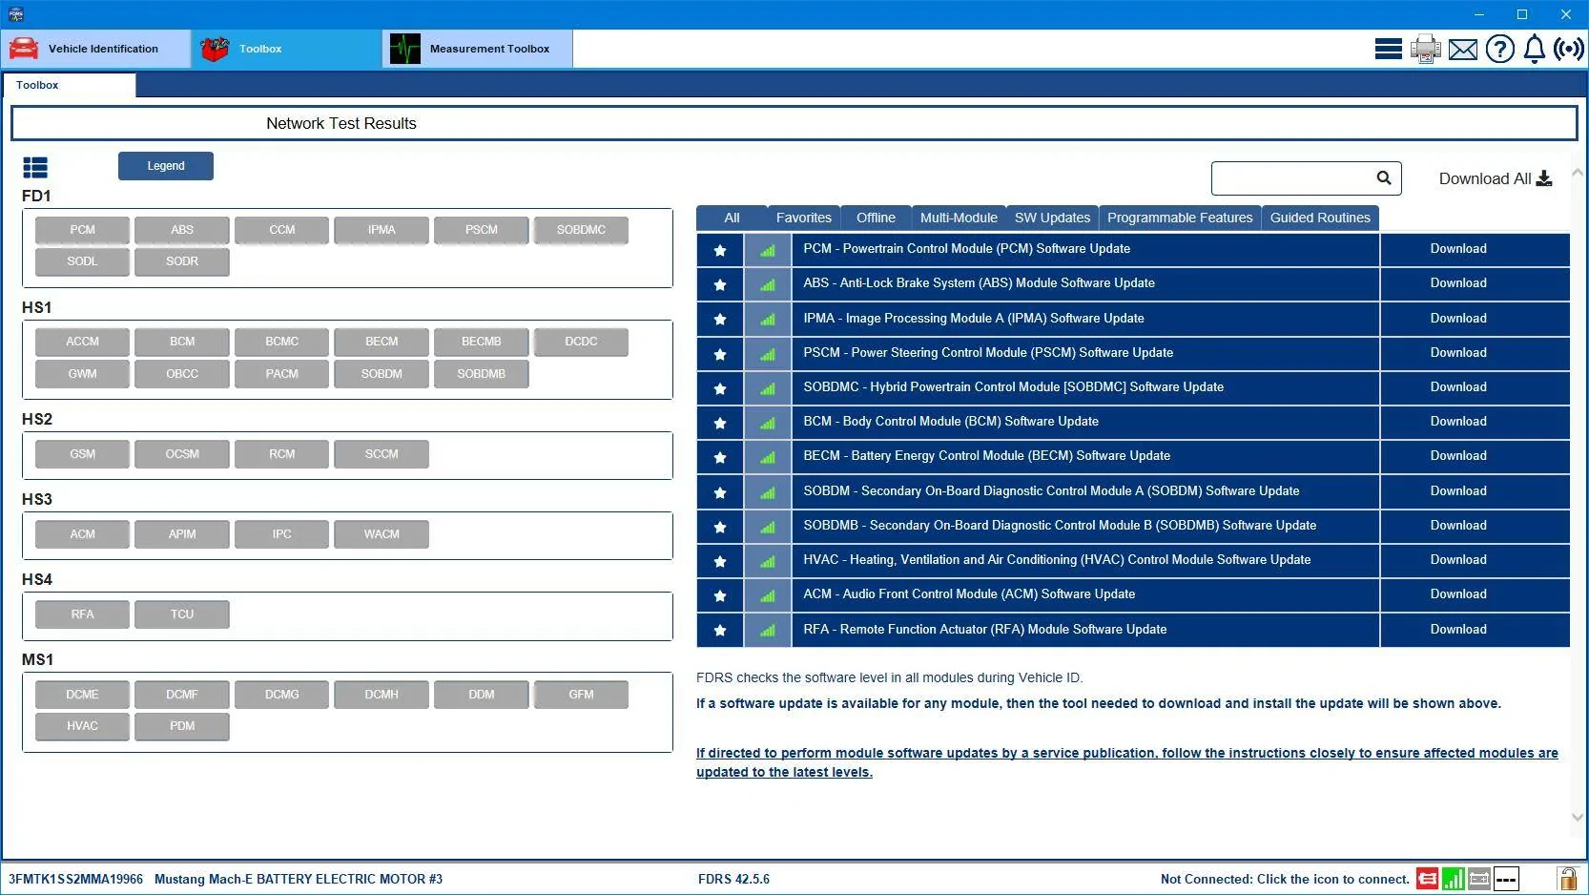Click the printer icon in the toolbar
Screen dimensions: 1589x895
point(1425,49)
